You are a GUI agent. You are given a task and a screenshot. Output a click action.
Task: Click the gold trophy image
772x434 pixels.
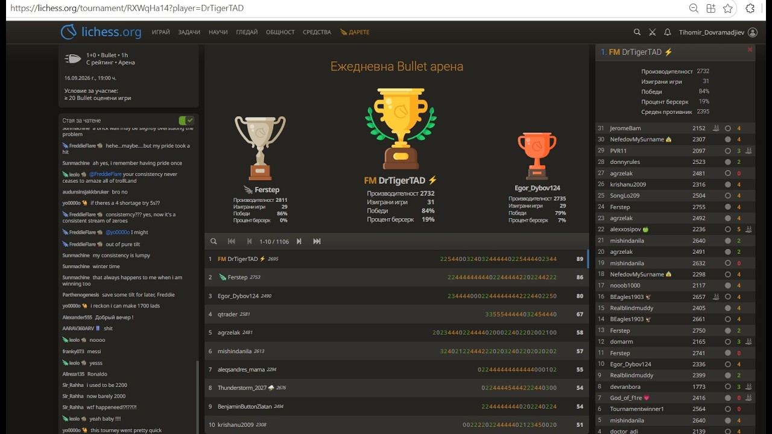(x=400, y=128)
